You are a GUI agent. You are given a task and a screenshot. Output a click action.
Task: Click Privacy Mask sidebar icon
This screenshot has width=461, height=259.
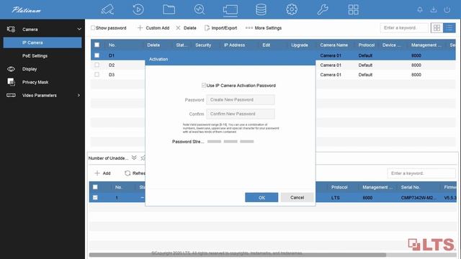[11, 82]
